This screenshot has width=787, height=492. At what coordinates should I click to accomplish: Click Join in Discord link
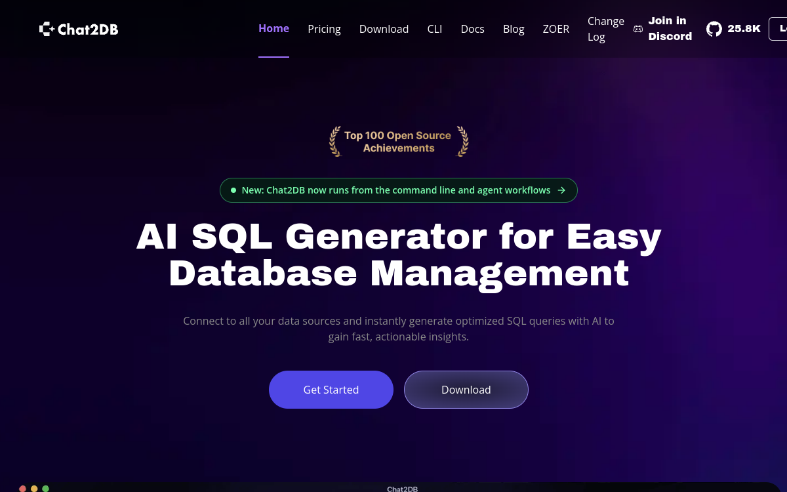pos(662,29)
